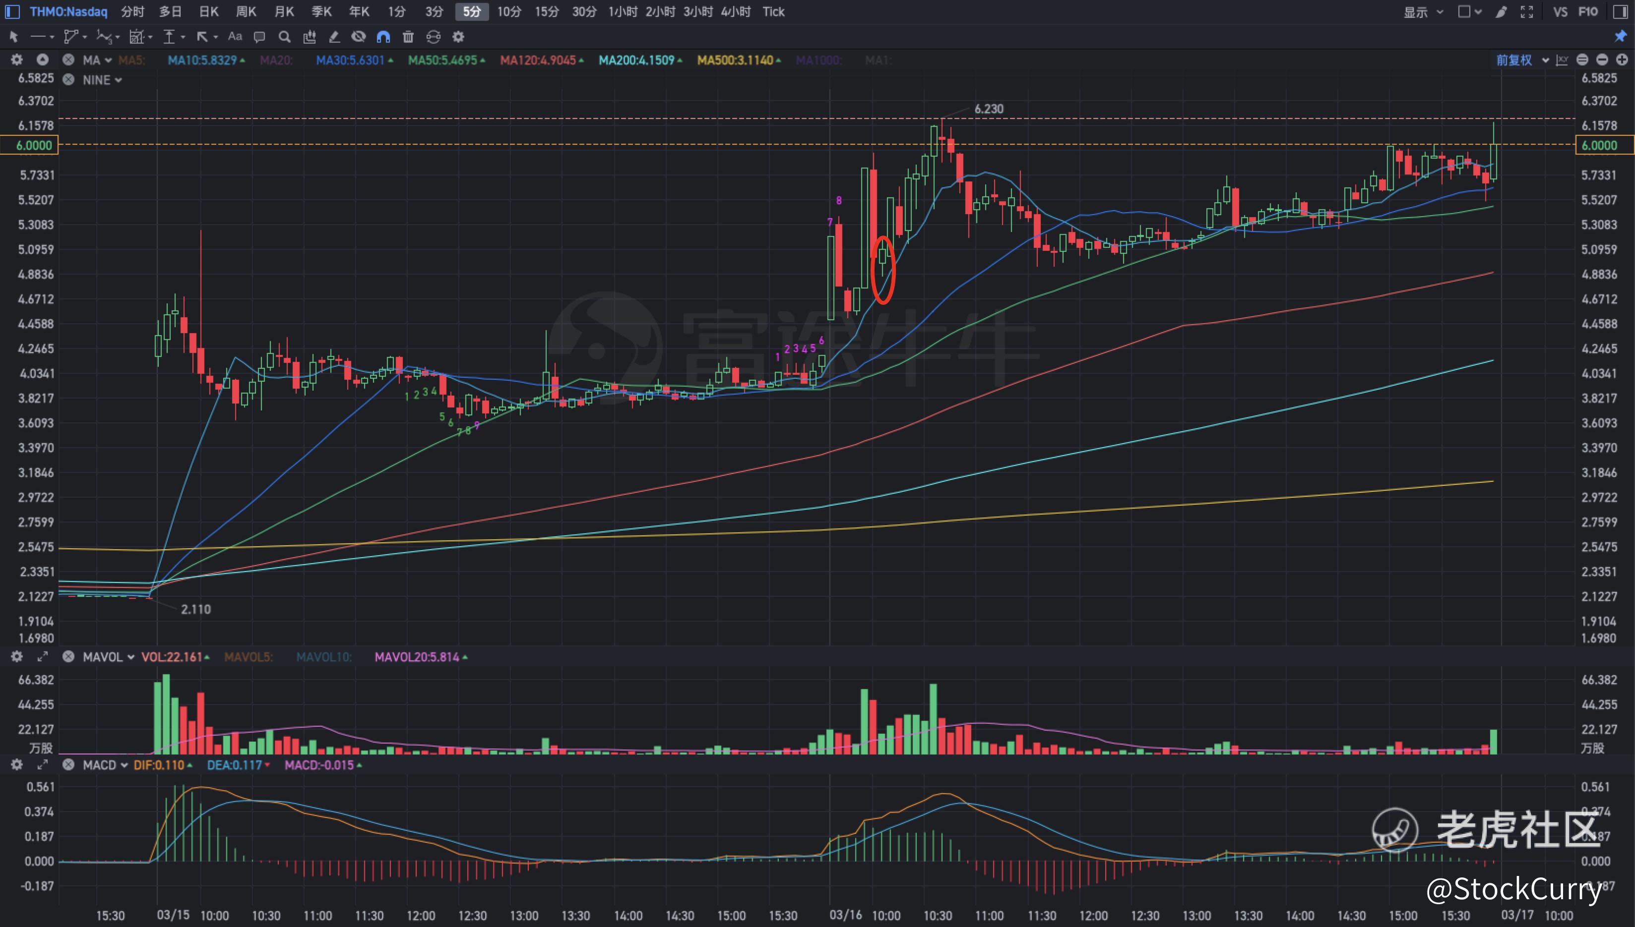This screenshot has height=927, width=1635.
Task: Click the fullscreen expand icon
Action: click(1527, 11)
